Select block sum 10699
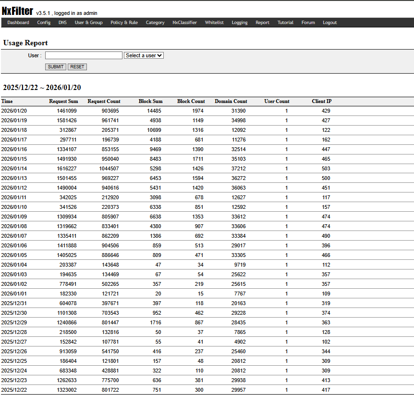The image size is (414, 410). pyautogui.click(x=154, y=130)
